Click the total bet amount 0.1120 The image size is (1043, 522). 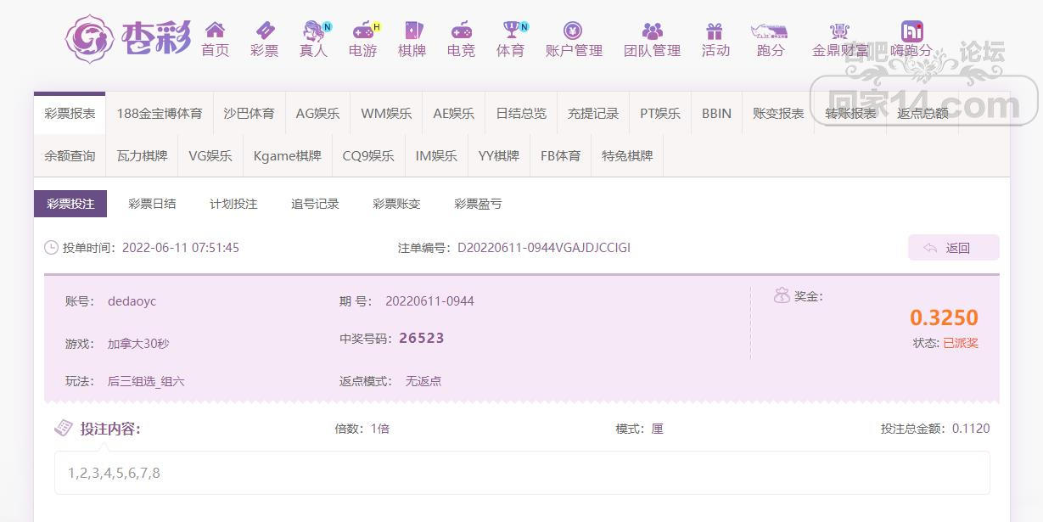coord(971,429)
